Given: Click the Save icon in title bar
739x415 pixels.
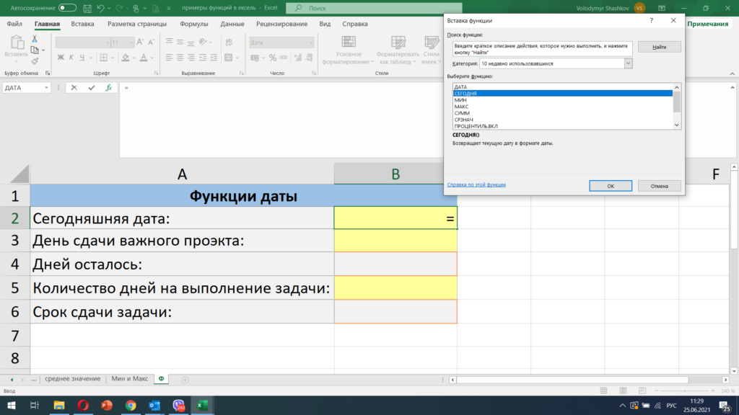Looking at the screenshot, I should pyautogui.click(x=87, y=8).
